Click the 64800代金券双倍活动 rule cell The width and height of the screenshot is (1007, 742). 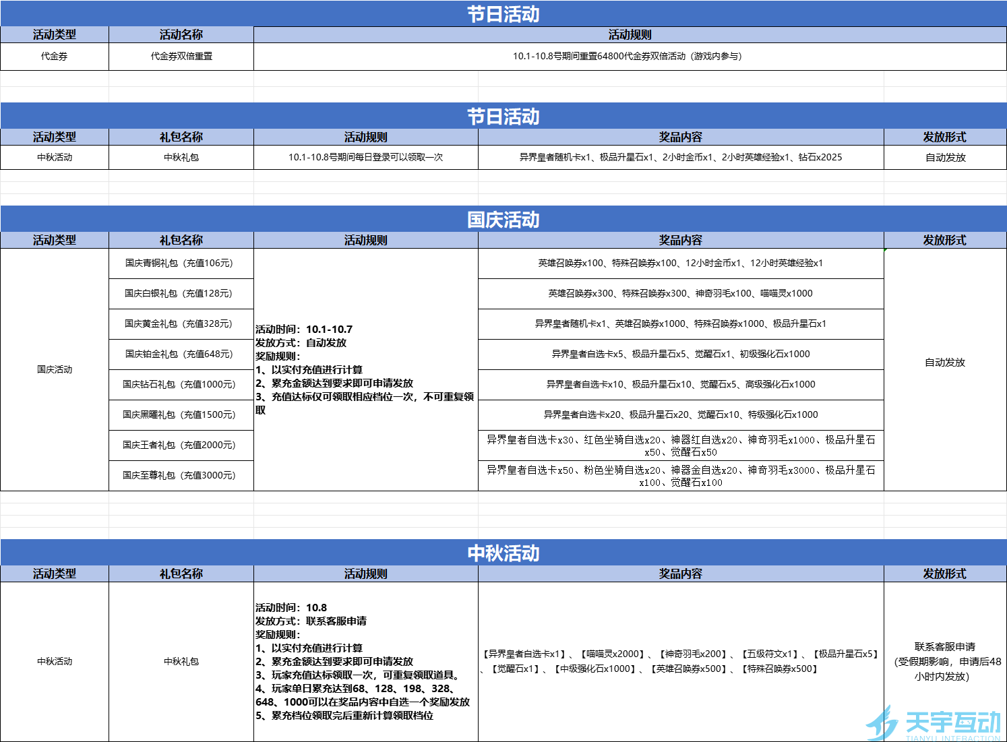[x=629, y=57]
